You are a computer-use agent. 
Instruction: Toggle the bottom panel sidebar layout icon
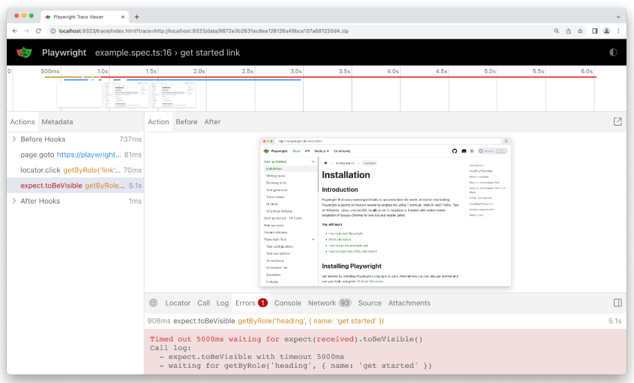(617, 303)
